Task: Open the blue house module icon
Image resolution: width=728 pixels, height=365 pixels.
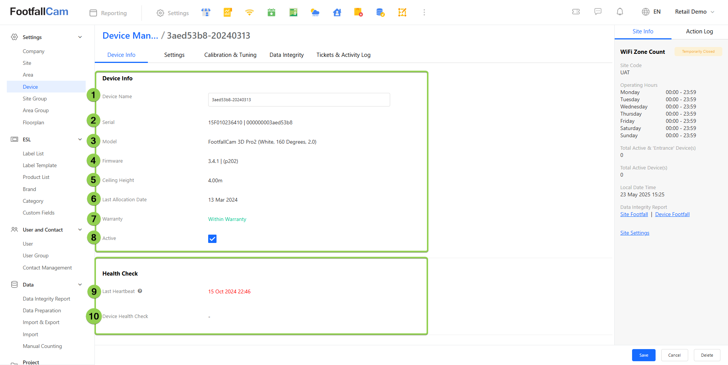Action: (x=337, y=13)
